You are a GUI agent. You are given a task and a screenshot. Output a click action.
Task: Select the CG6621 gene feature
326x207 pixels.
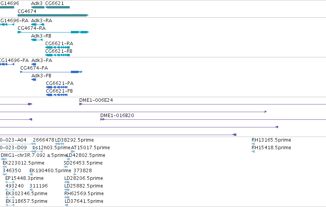pyautogui.click(x=57, y=7)
